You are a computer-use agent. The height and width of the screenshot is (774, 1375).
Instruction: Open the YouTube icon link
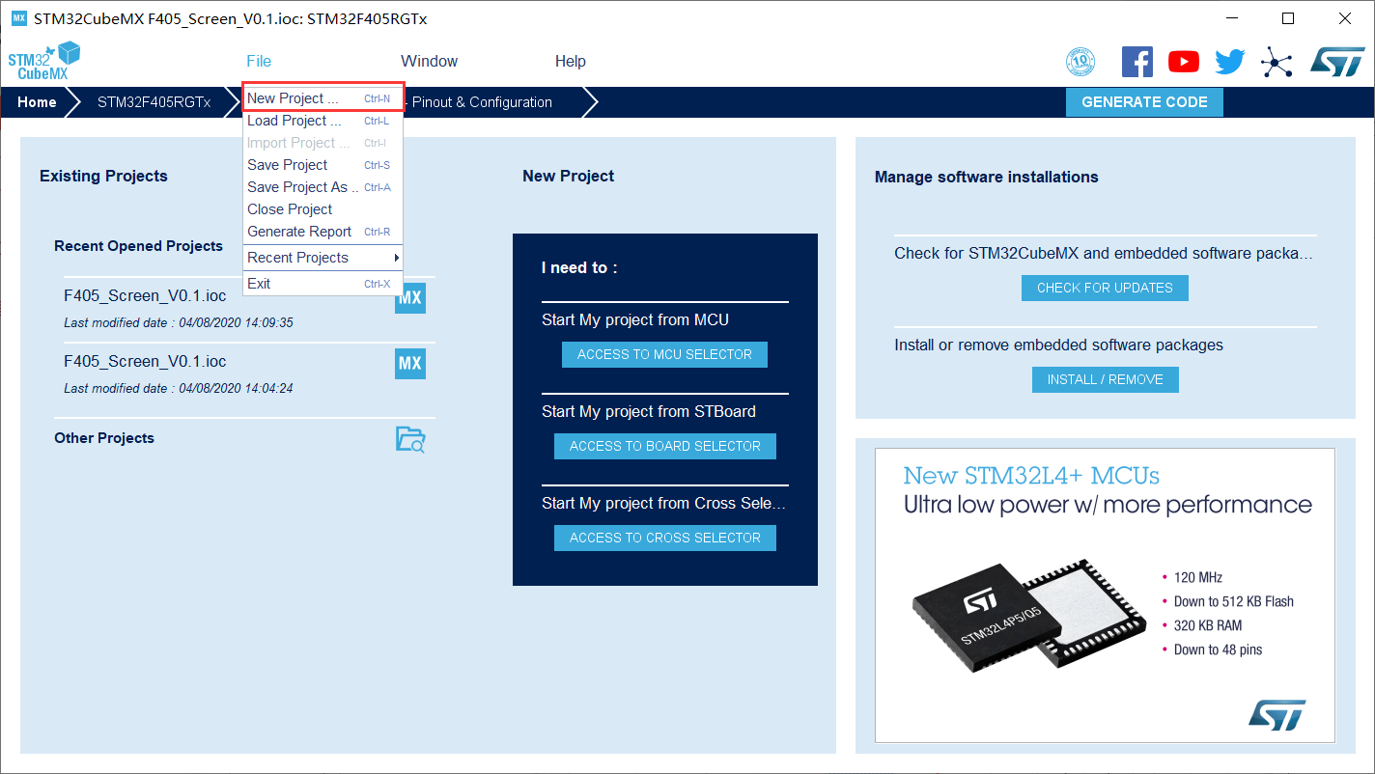(x=1184, y=62)
